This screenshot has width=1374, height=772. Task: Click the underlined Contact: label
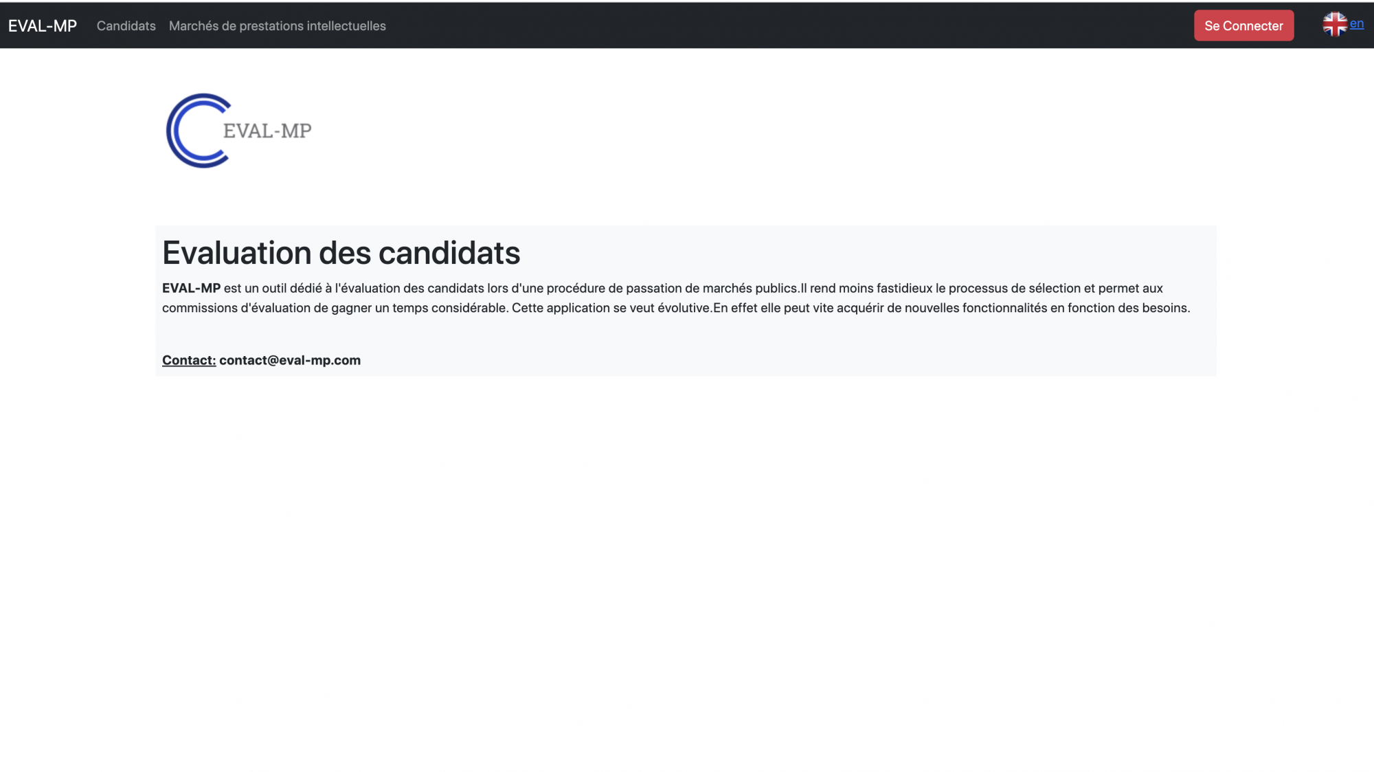click(189, 360)
